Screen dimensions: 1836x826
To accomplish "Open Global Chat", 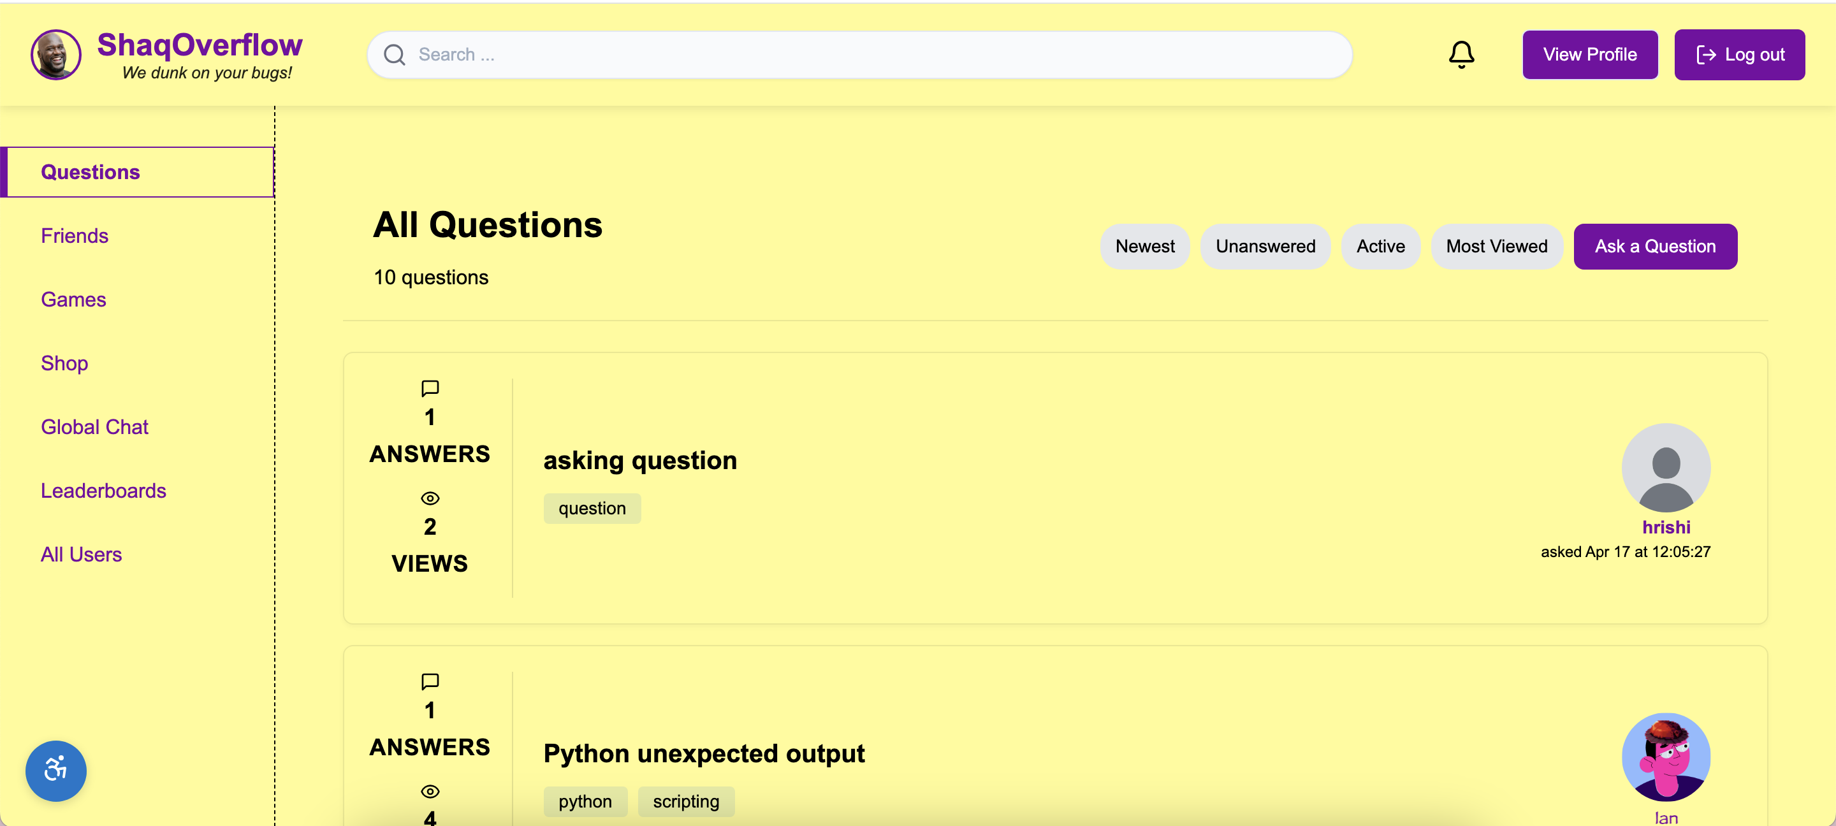I will [x=94, y=427].
